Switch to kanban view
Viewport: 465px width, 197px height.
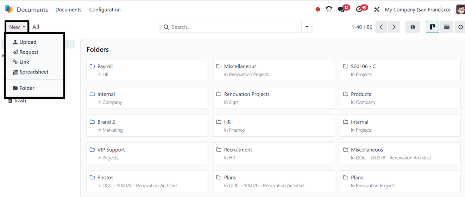point(432,27)
